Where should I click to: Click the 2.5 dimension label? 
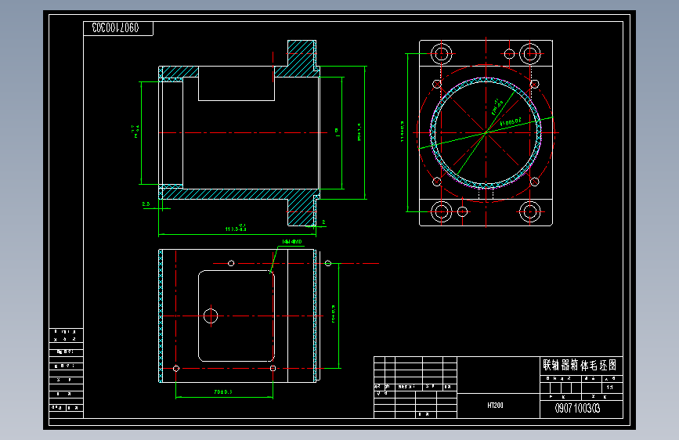146,204
